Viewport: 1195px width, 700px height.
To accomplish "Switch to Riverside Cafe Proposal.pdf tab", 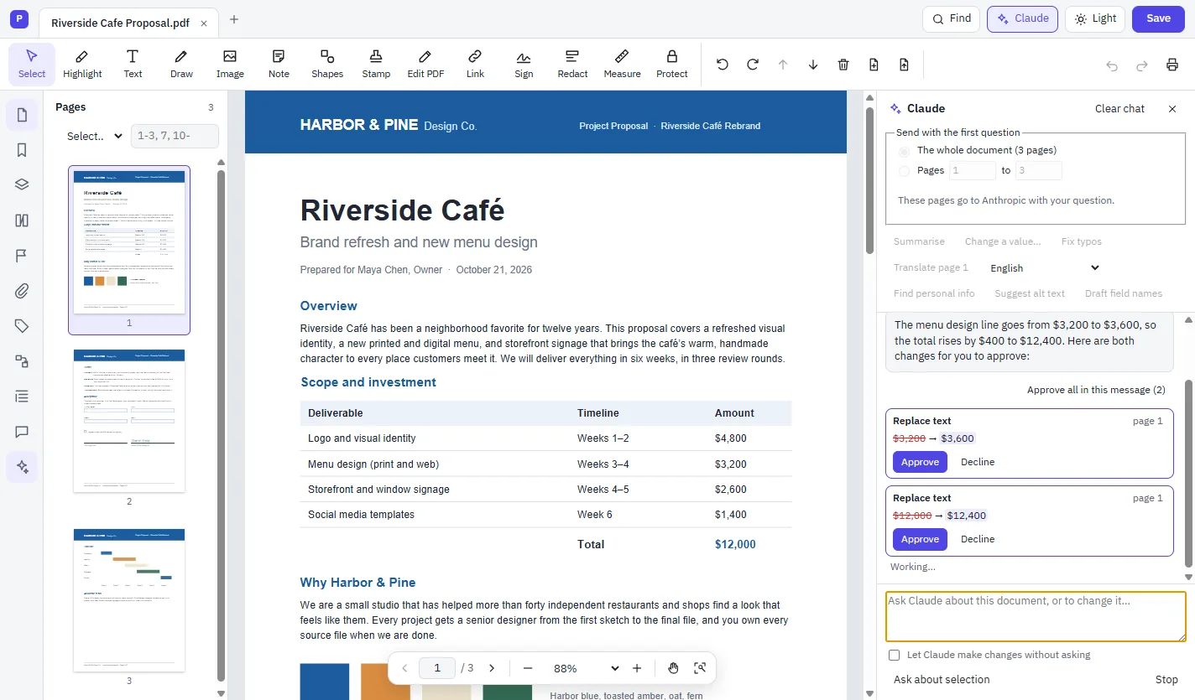I will click(x=120, y=23).
